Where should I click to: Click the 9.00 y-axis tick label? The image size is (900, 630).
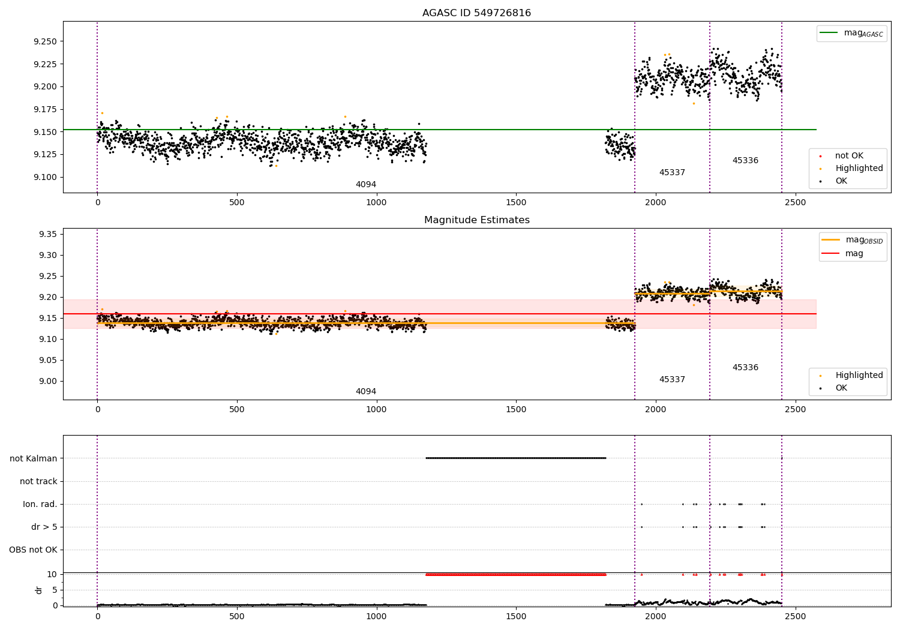[x=47, y=381]
